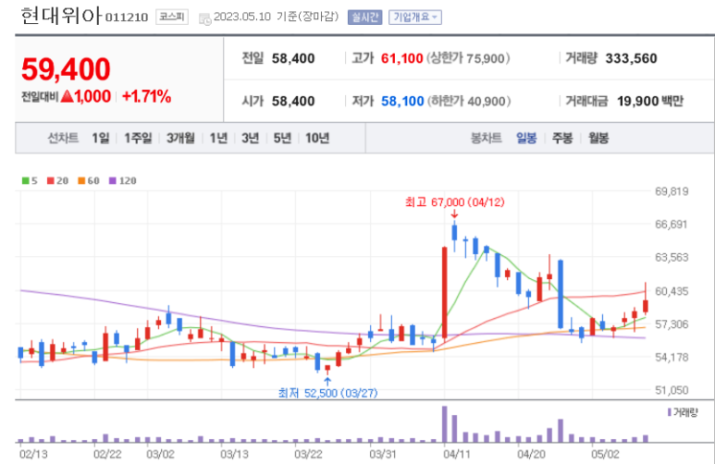Click the 최저 52,500 (03/27) low marker
The image size is (715, 464).
pos(327,393)
